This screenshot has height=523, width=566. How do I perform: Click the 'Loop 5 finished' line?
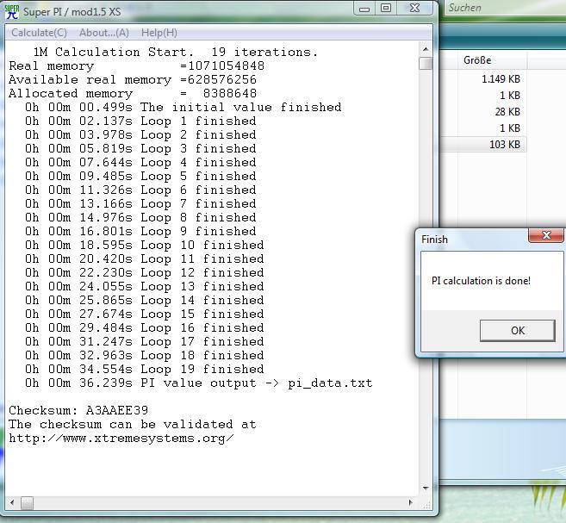(140, 176)
